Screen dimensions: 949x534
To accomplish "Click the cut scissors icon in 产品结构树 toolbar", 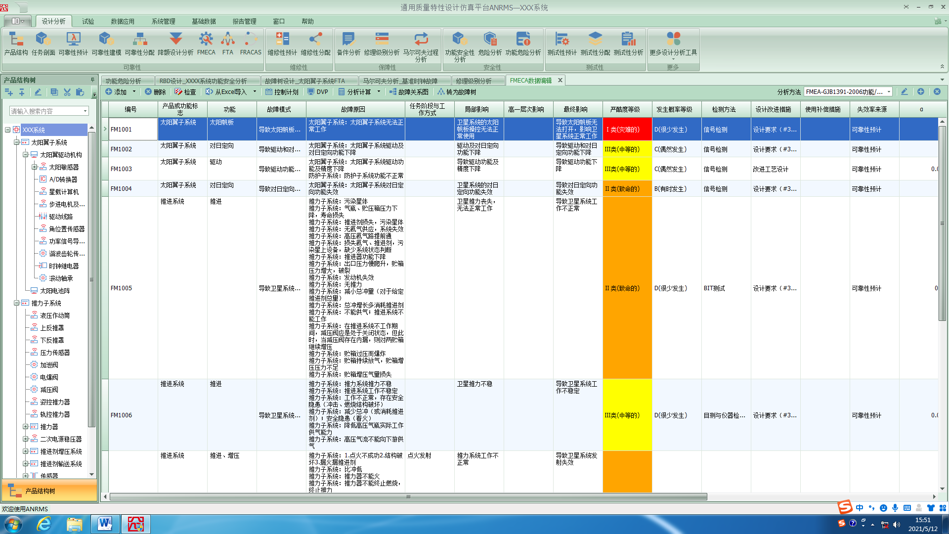I will (67, 92).
